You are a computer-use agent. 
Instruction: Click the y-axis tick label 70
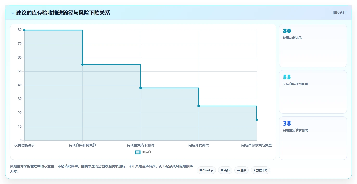20,44
